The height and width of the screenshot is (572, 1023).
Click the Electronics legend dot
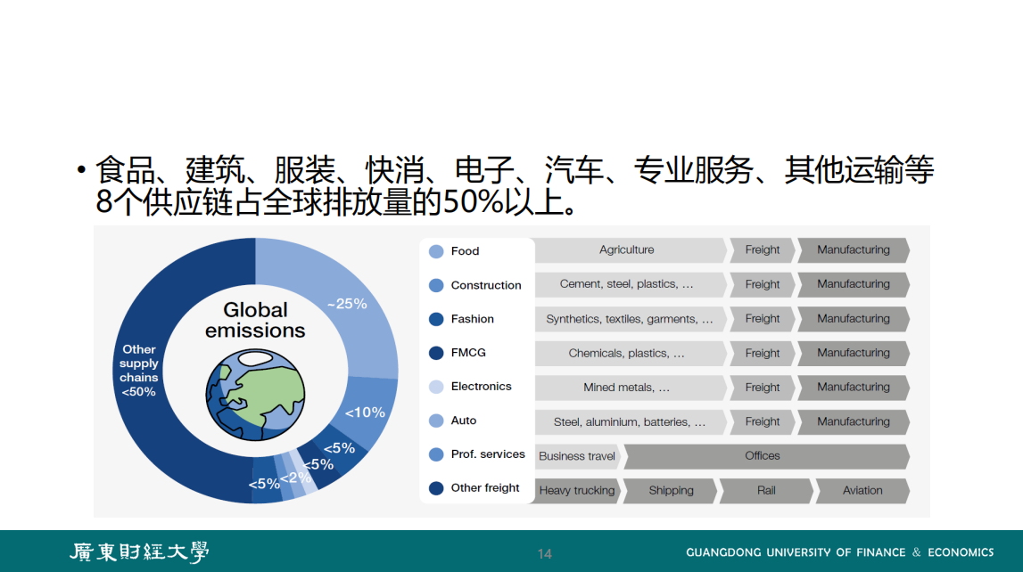[x=436, y=387]
